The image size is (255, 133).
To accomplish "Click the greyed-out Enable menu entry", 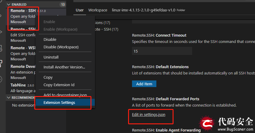I will pyautogui.click(x=49, y=22).
